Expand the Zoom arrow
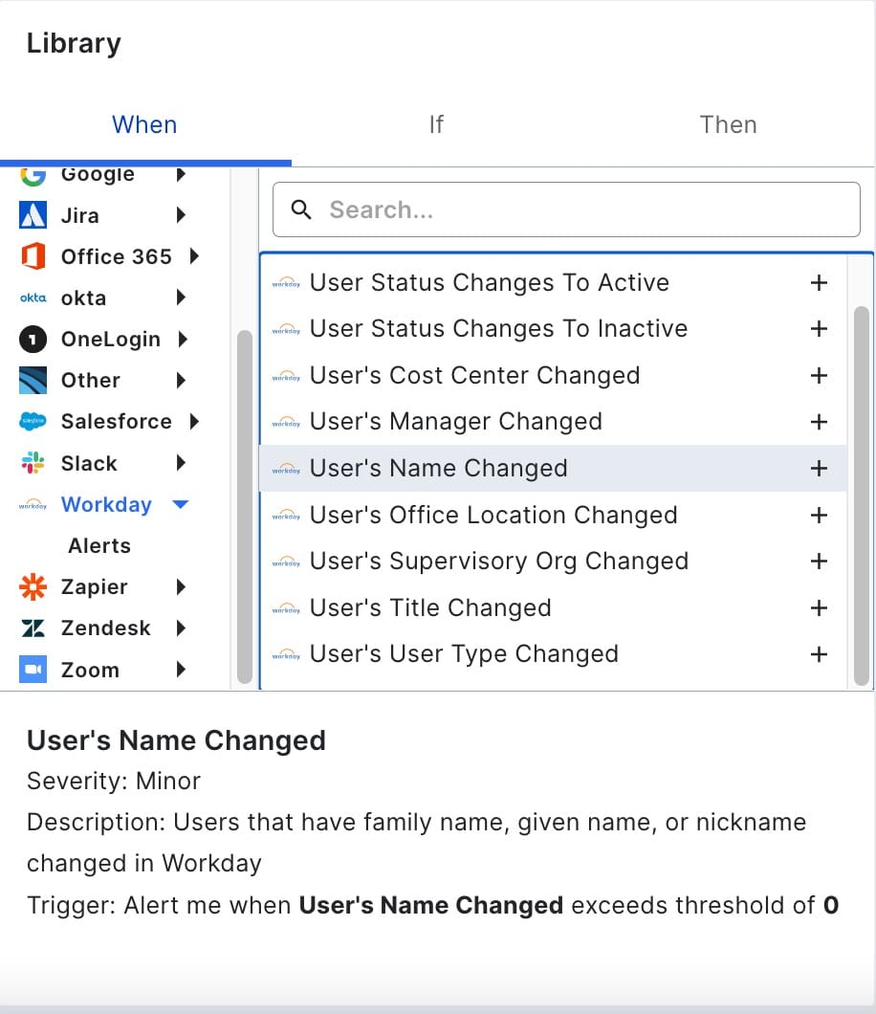The image size is (876, 1014). click(181, 670)
